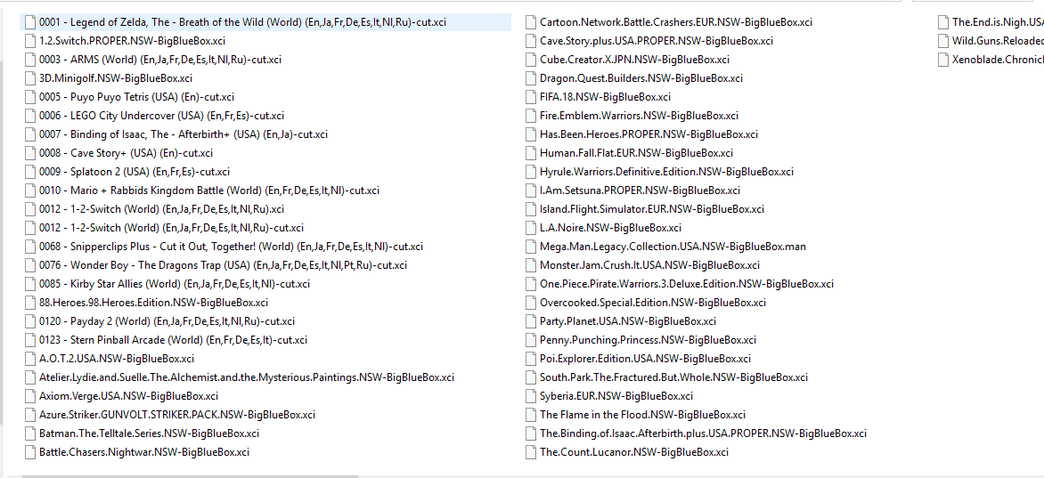Click the icon beside Fire.Emblem.Warriors

click(530, 115)
